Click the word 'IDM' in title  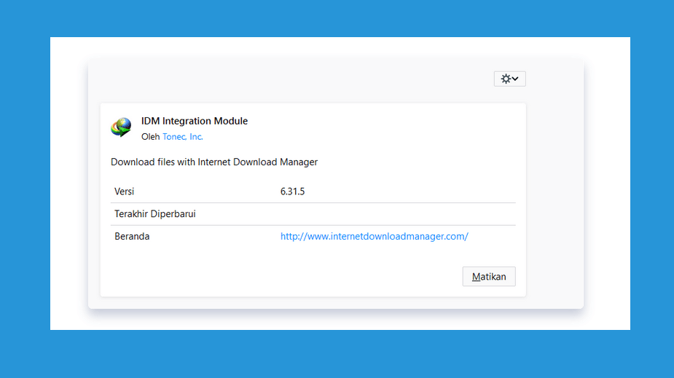[x=150, y=121]
